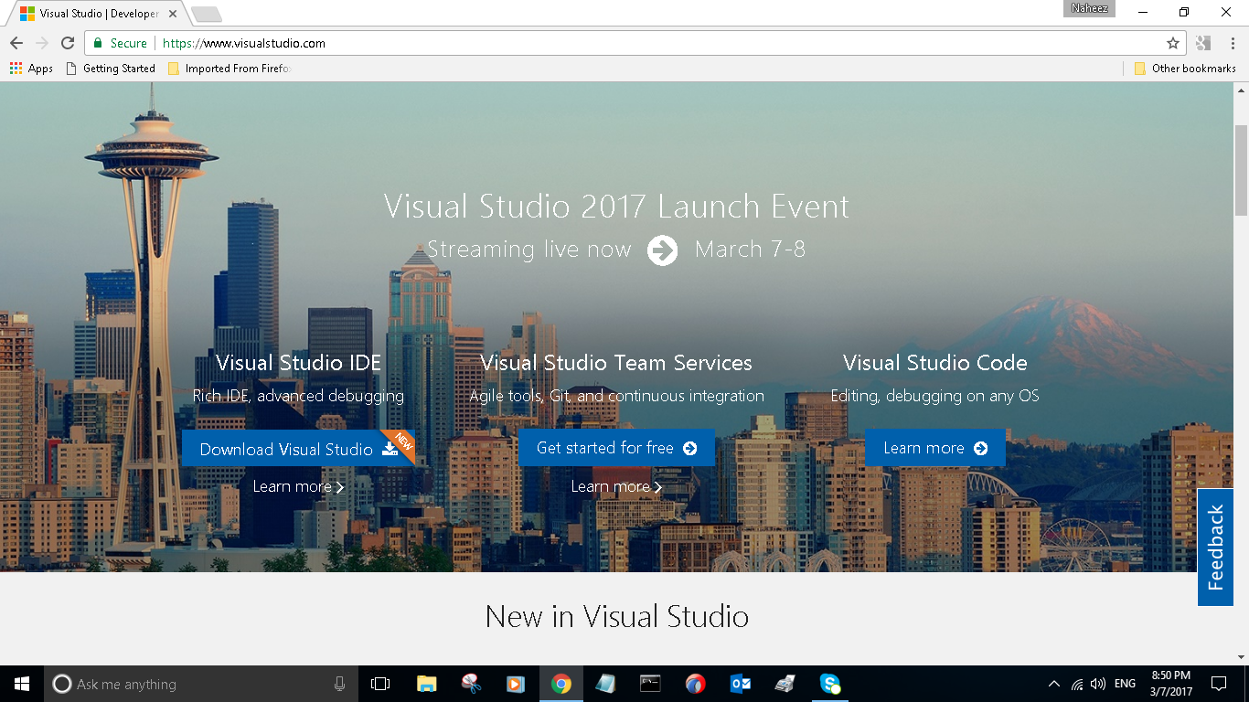Screen dimensions: 1249x702
Task: Open the Feedback side tab
Action: coord(1215,547)
